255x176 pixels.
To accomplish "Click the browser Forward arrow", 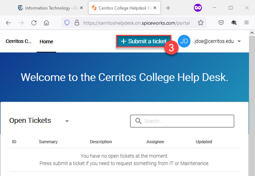I will [21, 23].
